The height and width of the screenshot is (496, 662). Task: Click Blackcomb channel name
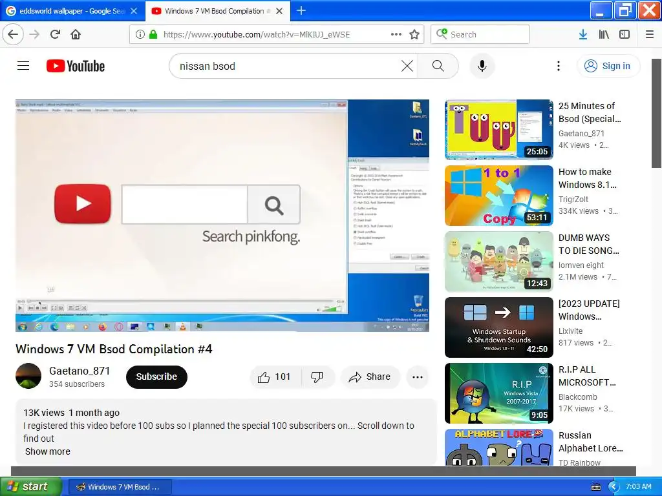577,397
